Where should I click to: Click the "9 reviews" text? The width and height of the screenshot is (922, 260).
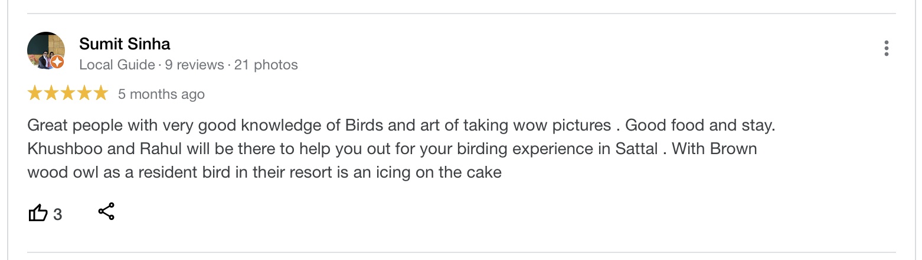click(194, 65)
